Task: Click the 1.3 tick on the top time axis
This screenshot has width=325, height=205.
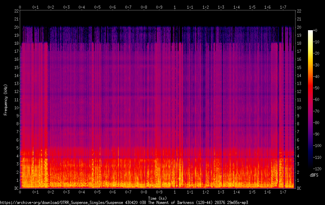Action: point(221,7)
